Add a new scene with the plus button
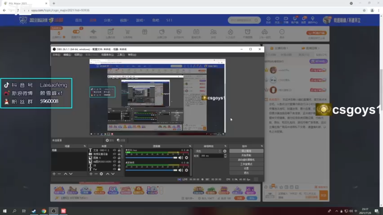The width and height of the screenshot is (383, 215). [x=54, y=174]
